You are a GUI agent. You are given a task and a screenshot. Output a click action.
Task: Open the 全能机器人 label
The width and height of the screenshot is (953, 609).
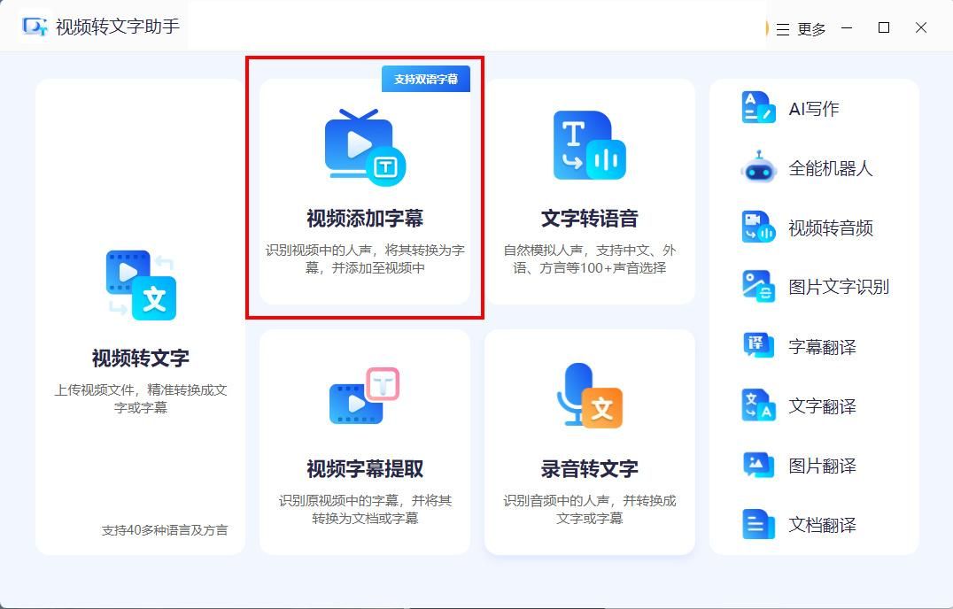click(830, 168)
